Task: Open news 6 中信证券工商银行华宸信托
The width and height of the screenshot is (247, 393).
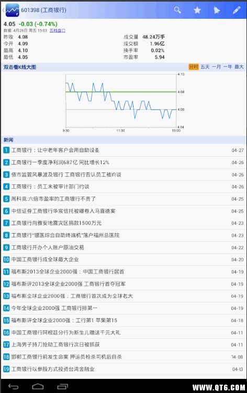Action: pos(124,211)
